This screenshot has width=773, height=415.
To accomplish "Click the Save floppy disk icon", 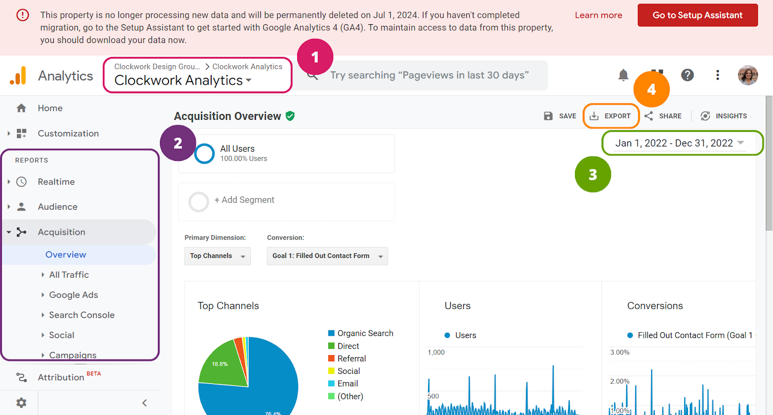I will [548, 116].
